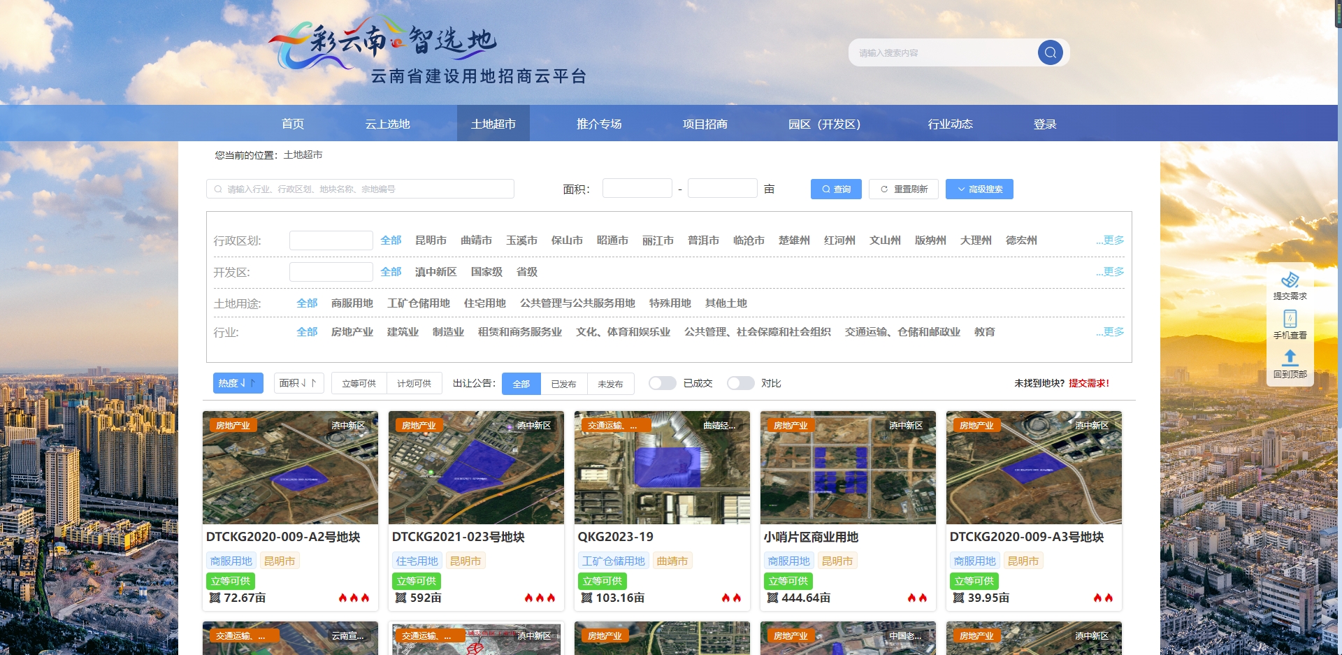Image resolution: width=1342 pixels, height=655 pixels.
Task: Focus the header search input box
Action: (944, 52)
